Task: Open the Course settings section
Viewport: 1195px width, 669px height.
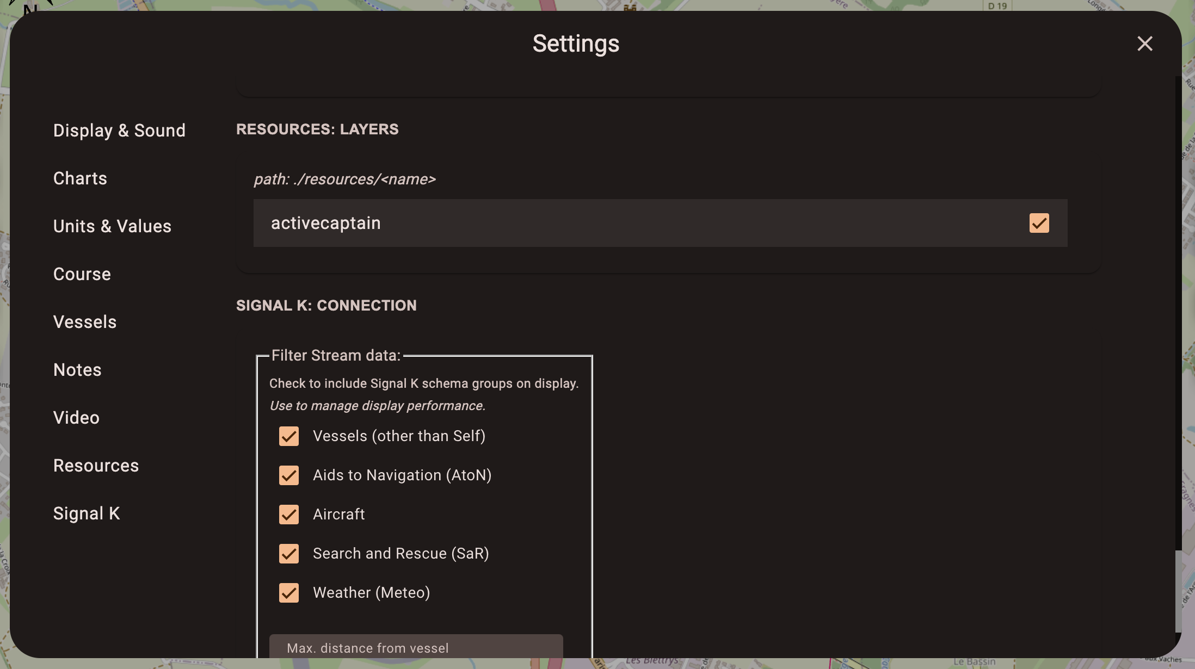Action: pos(82,274)
